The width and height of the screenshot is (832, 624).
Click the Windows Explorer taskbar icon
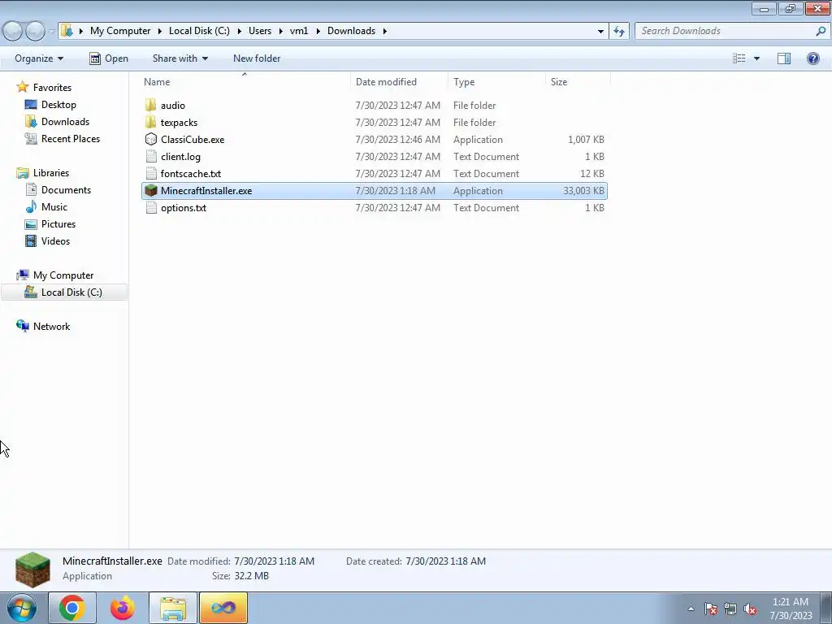[x=173, y=608]
